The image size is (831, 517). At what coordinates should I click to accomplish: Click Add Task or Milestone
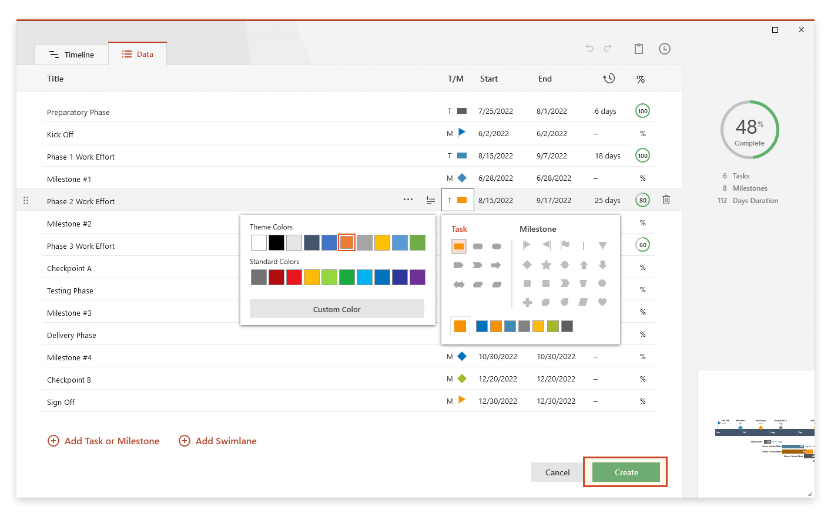pos(103,441)
